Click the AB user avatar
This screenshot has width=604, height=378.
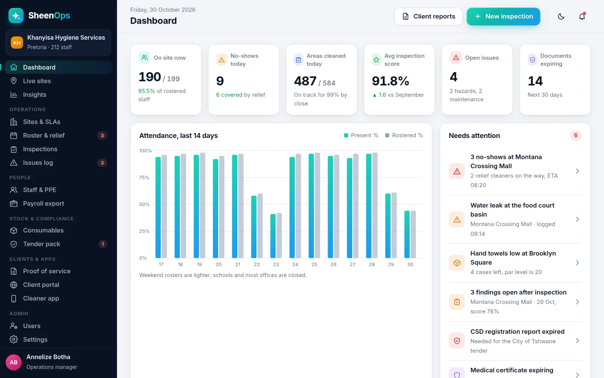14,362
